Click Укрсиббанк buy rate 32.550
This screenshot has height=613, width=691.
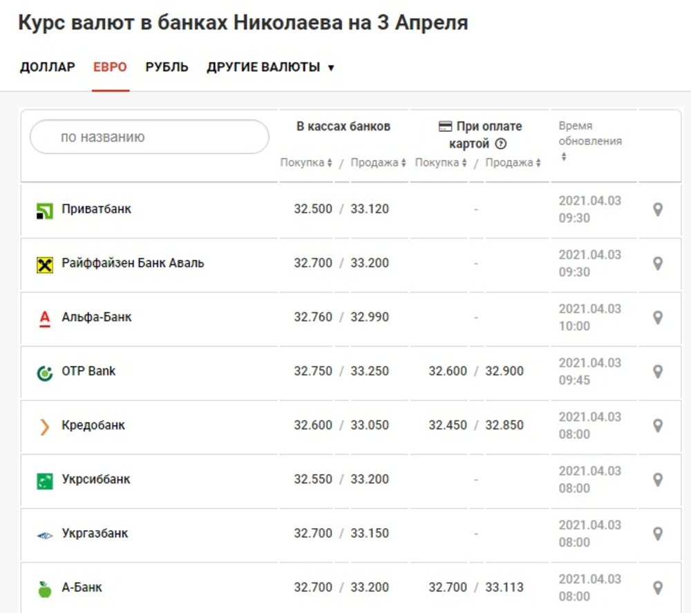coord(313,479)
